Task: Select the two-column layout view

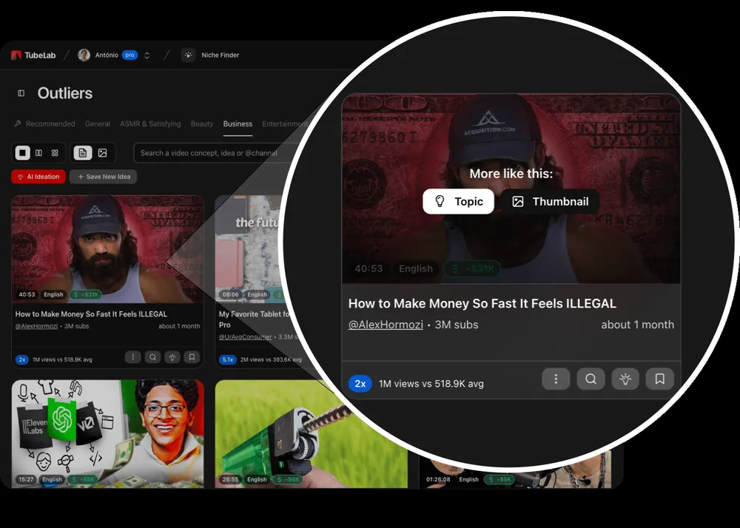Action: (38, 153)
